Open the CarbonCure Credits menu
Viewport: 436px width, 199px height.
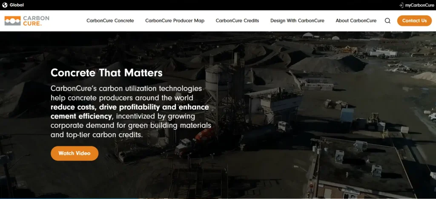point(237,20)
